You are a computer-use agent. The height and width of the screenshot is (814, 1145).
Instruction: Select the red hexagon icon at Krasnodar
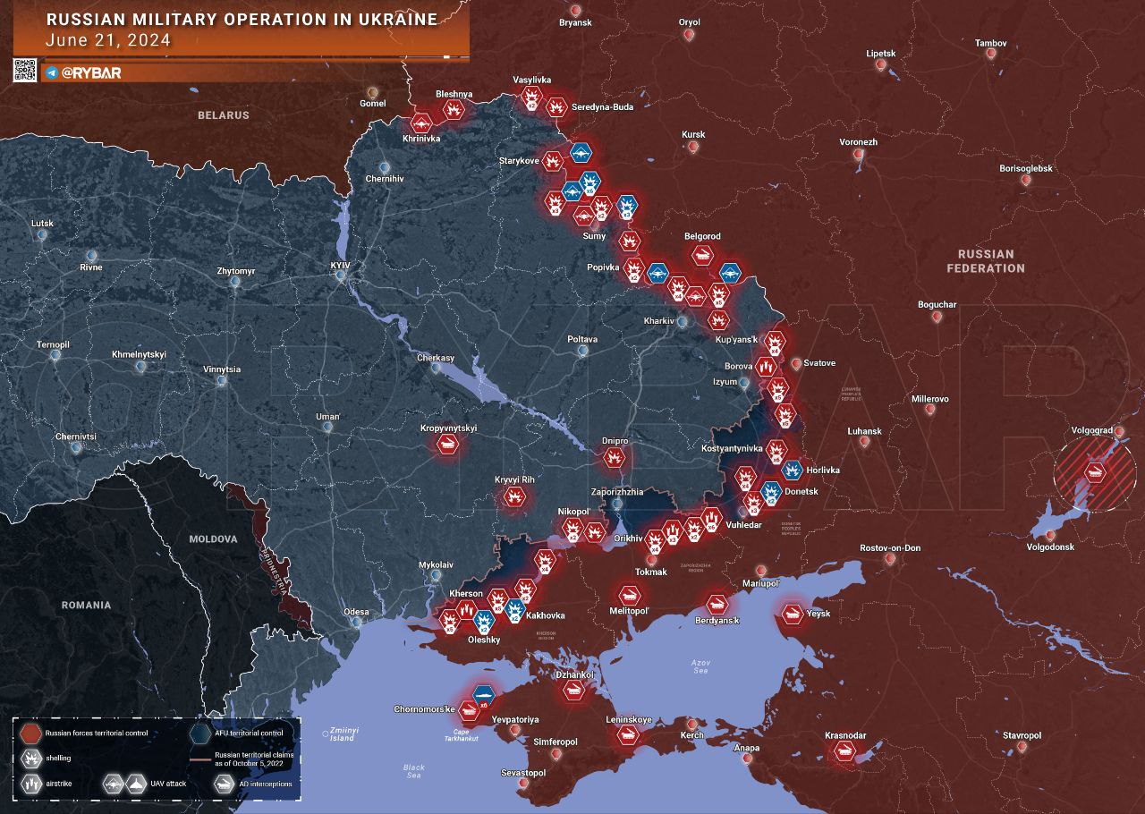click(x=844, y=751)
